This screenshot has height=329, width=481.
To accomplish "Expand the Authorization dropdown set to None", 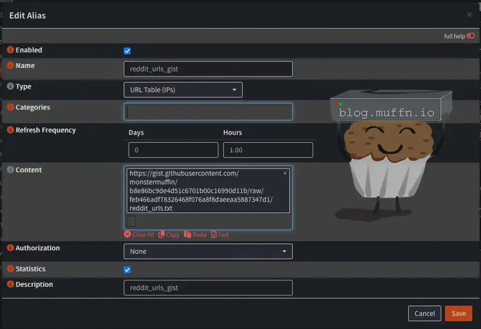I will (x=208, y=251).
